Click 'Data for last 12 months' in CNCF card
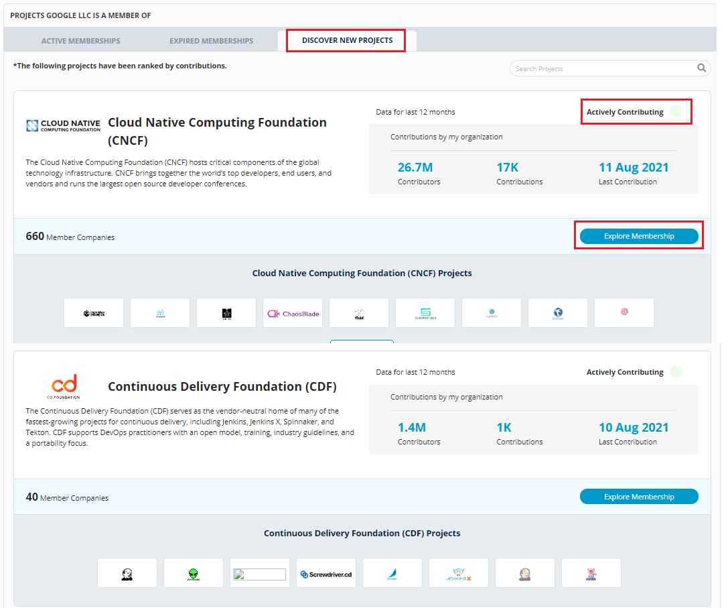 415,112
